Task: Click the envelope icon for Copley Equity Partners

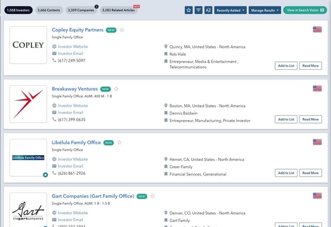Action: (54, 53)
